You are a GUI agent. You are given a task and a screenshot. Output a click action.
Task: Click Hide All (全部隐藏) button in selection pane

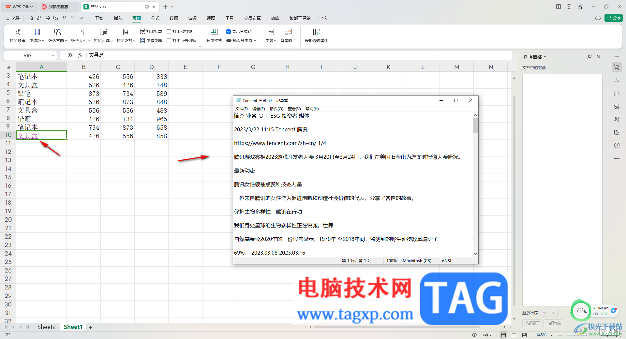[x=553, y=323]
